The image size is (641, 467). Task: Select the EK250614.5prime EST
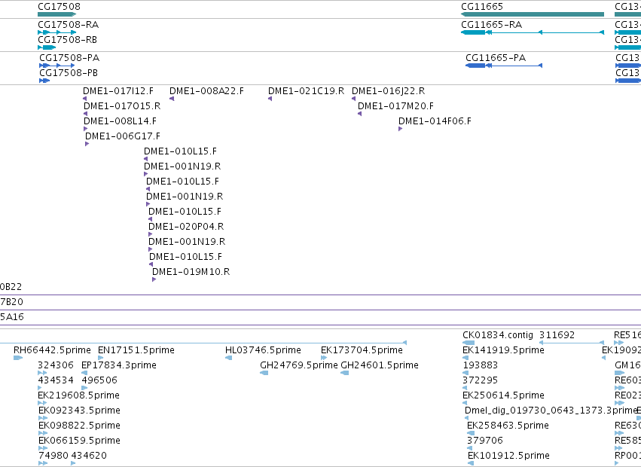(503, 395)
